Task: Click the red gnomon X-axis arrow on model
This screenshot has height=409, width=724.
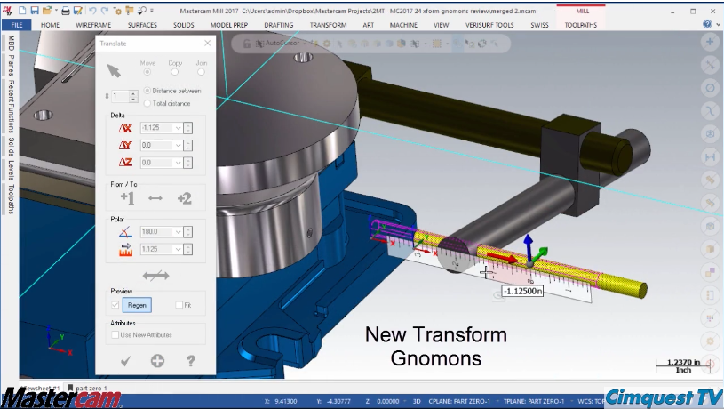Action: (504, 258)
